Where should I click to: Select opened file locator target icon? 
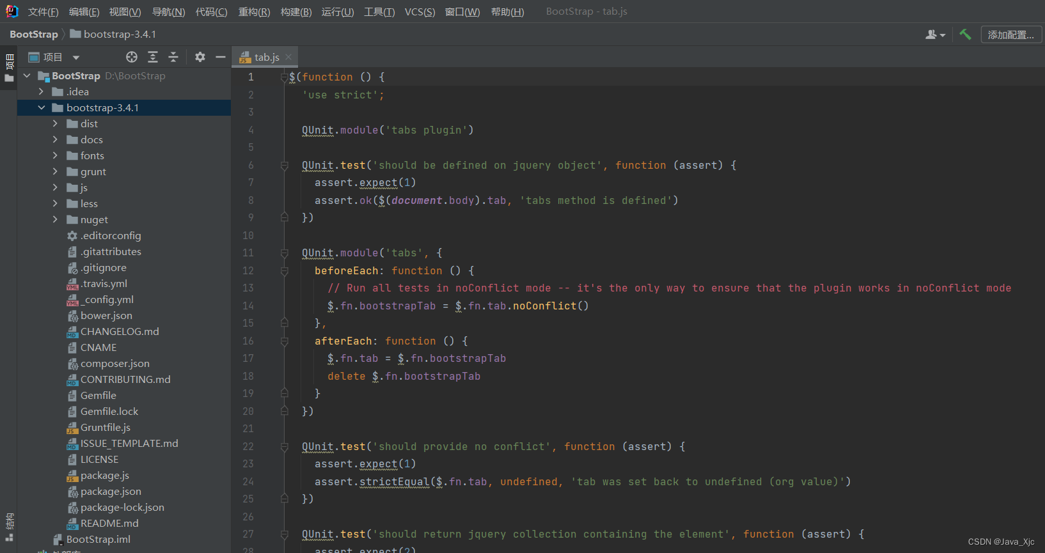[132, 57]
